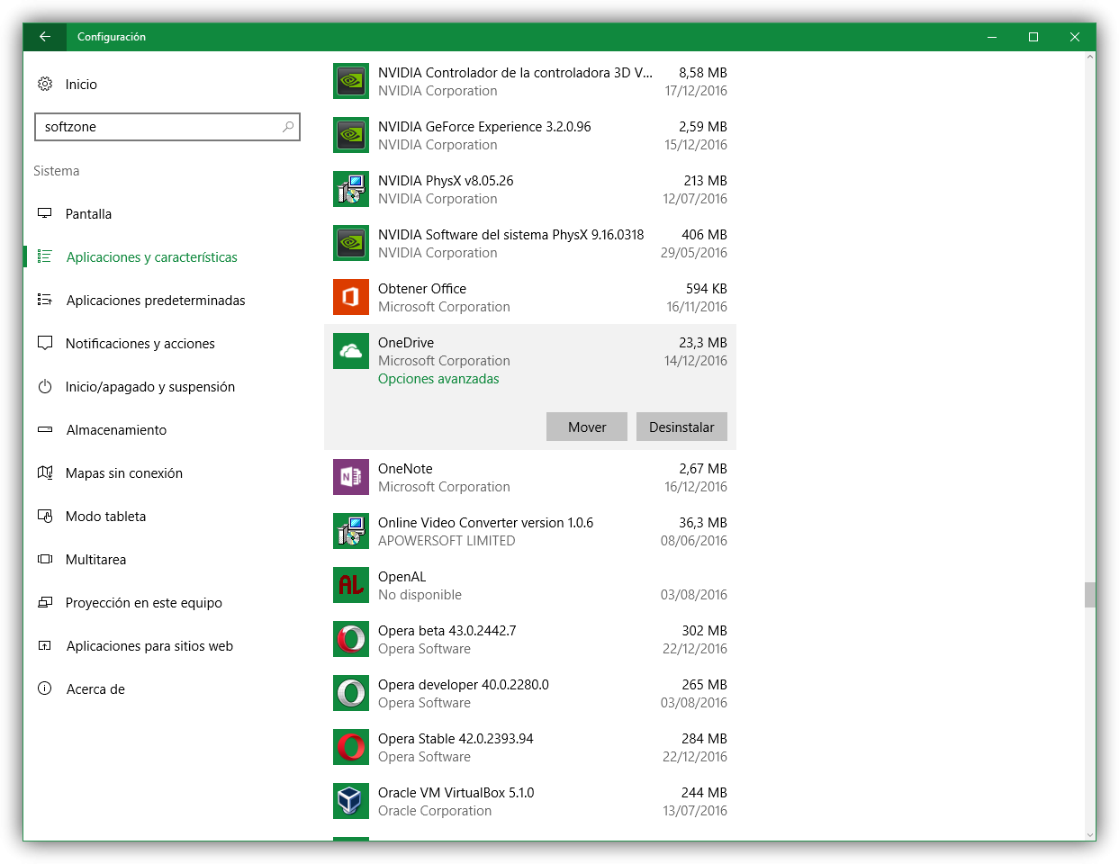This screenshot has width=1119, height=864.
Task: Click Aplicaciones predeterminadas icon
Action: [45, 300]
